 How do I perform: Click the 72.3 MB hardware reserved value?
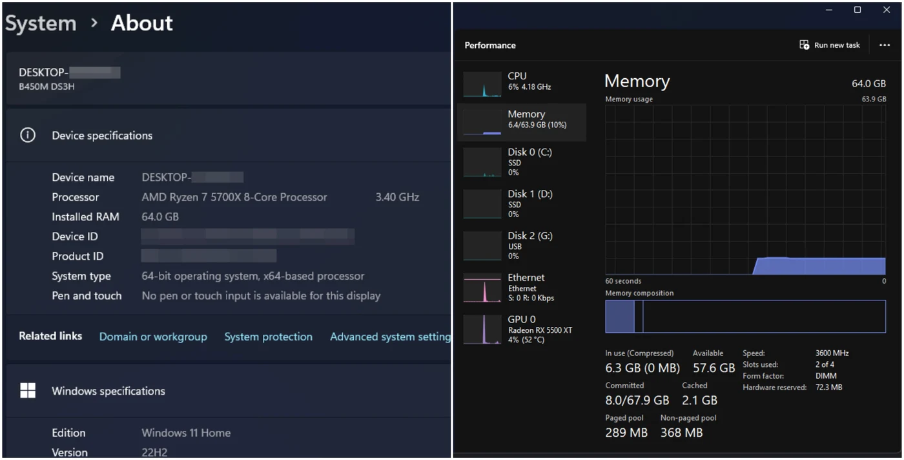(828, 388)
